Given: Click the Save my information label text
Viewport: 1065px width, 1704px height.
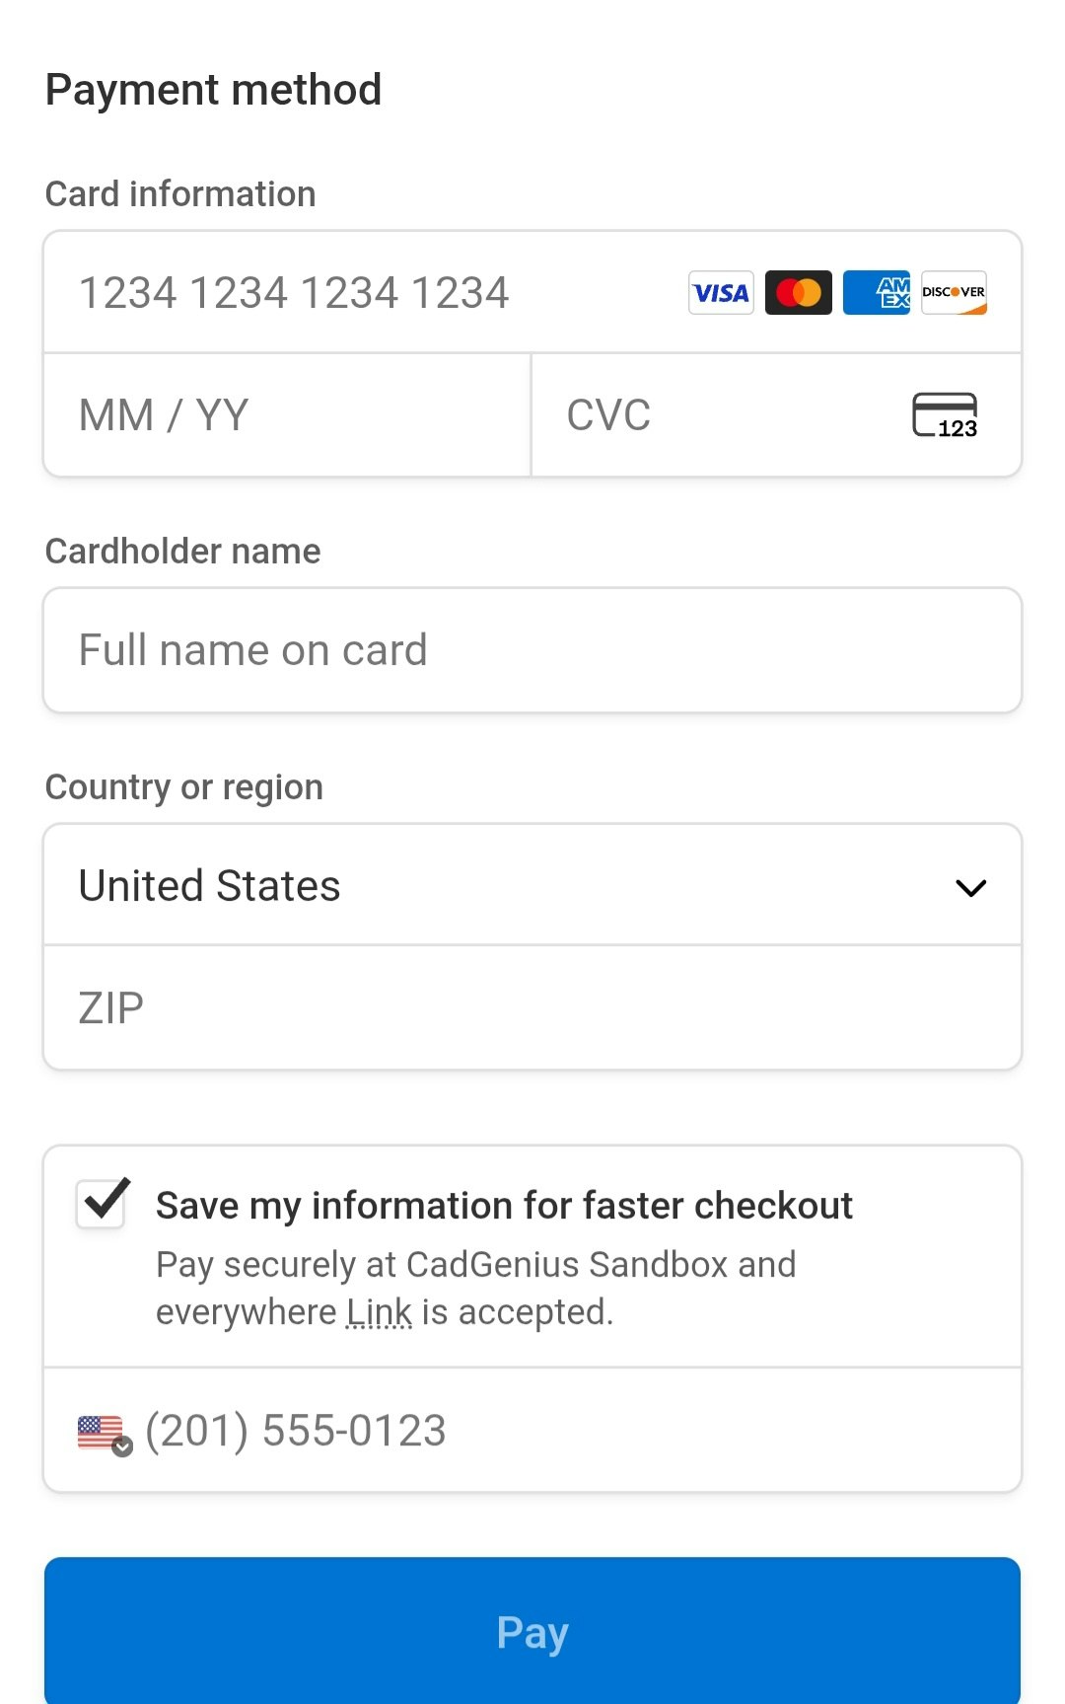Looking at the screenshot, I should pyautogui.click(x=504, y=1206).
